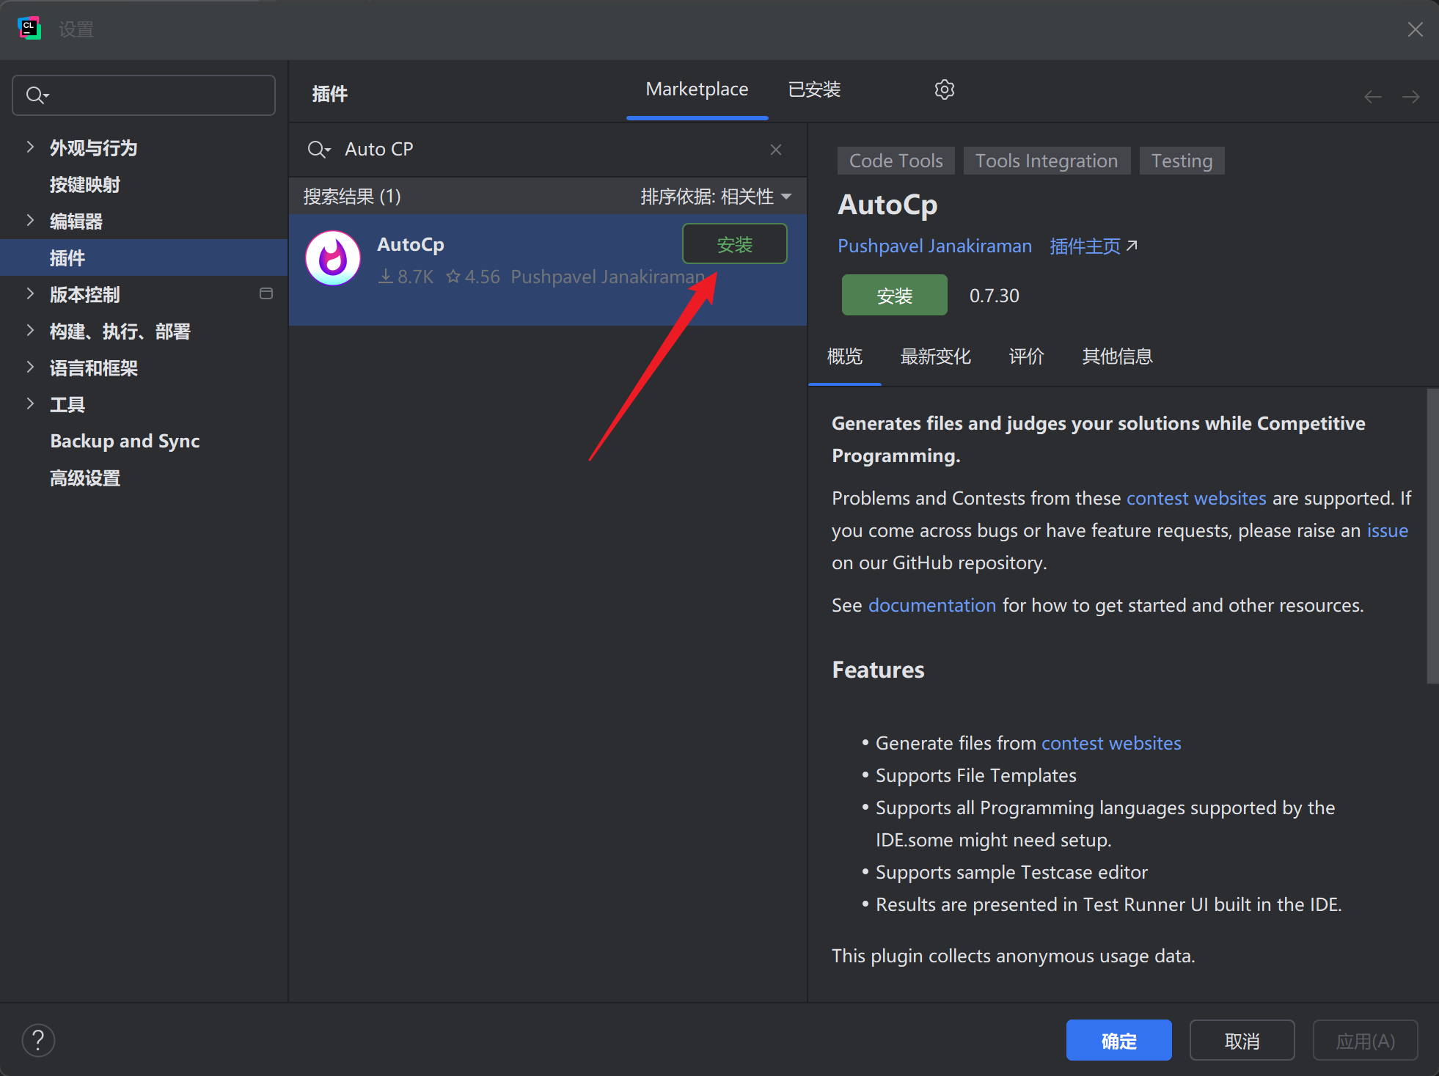This screenshot has height=1076, width=1439.
Task: Click the settings search magnifier icon
Action: click(x=37, y=95)
